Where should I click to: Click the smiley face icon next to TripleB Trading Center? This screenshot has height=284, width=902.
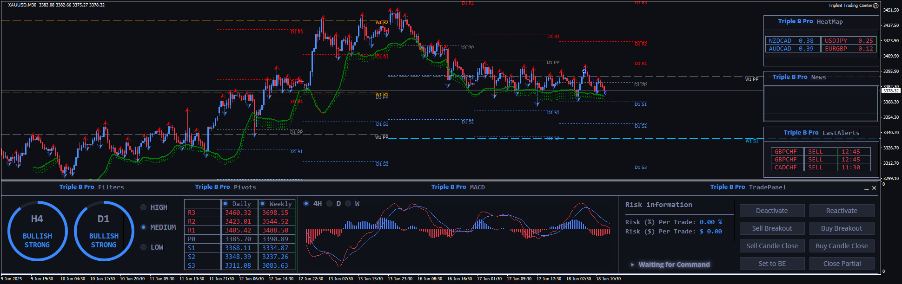[875, 6]
